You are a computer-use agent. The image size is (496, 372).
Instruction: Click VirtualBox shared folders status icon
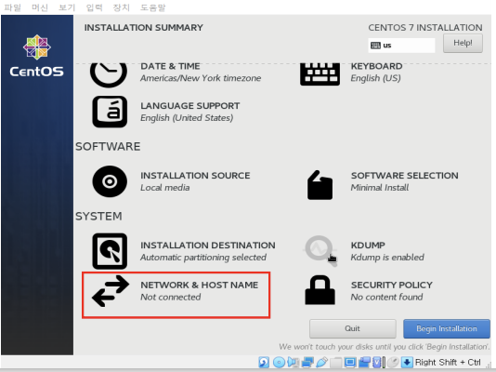336,362
